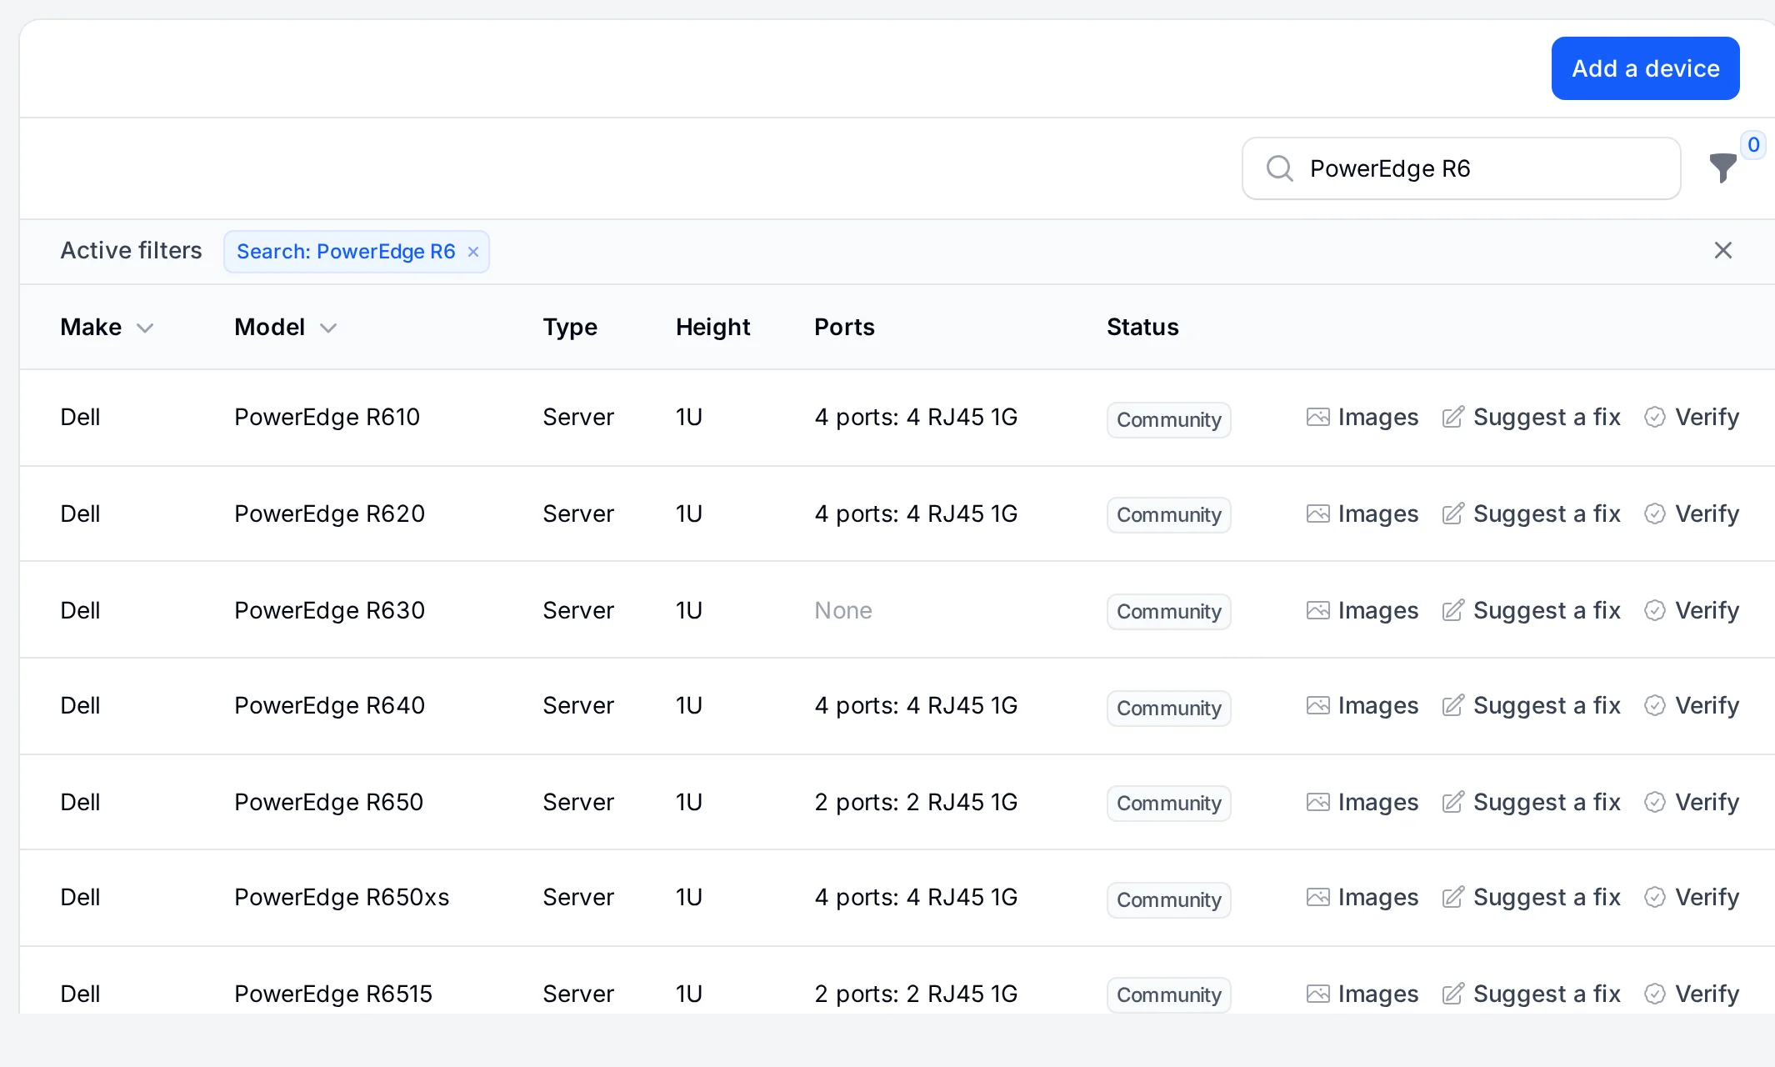Suggest a fix for PowerEdge R650
Image resolution: width=1775 pixels, height=1067 pixels.
[1532, 802]
